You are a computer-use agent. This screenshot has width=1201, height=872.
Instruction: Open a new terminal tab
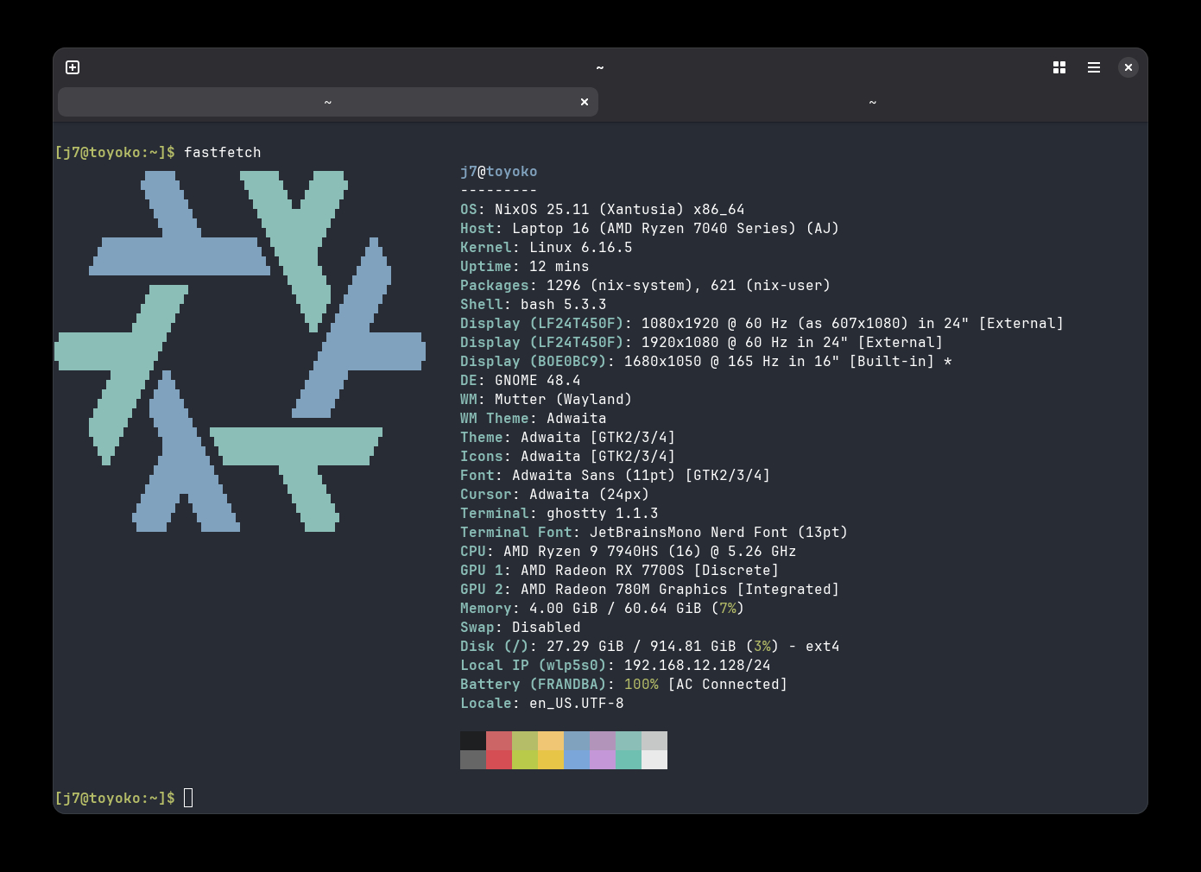[73, 67]
